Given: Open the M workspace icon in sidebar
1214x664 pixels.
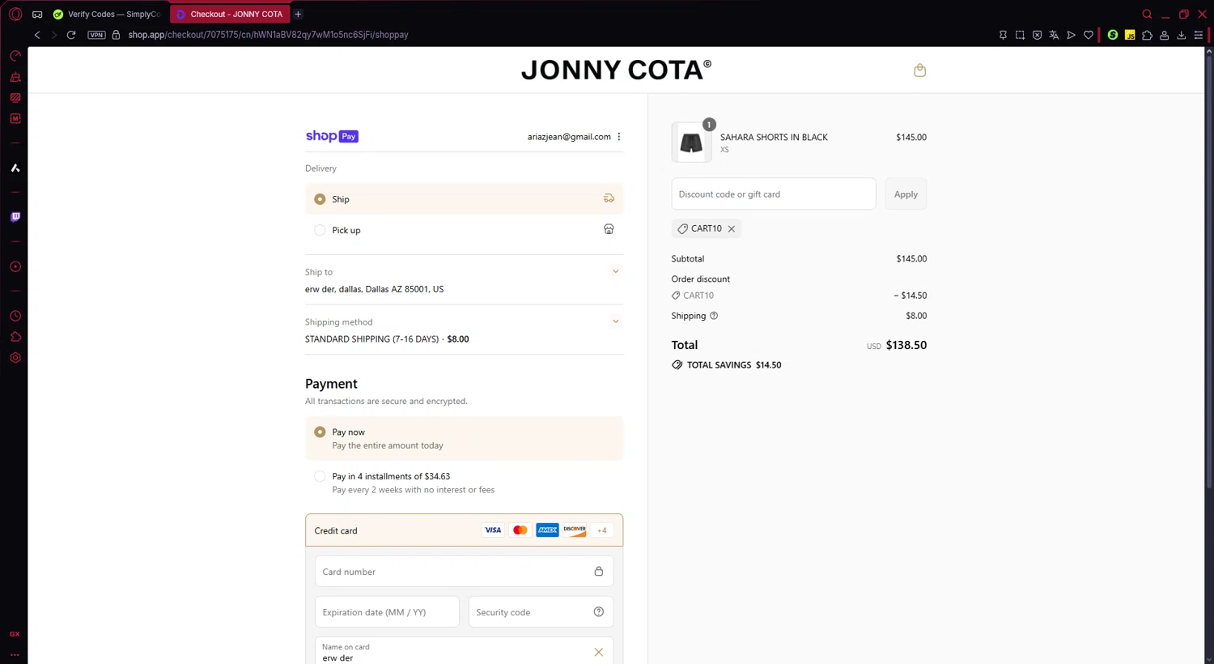Looking at the screenshot, I should click(x=15, y=118).
